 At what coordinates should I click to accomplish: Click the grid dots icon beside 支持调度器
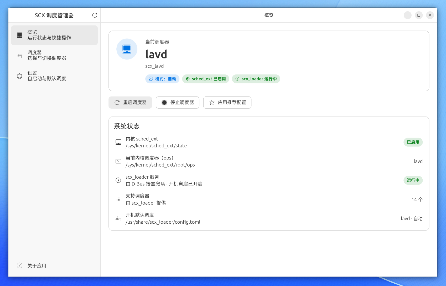118,199
